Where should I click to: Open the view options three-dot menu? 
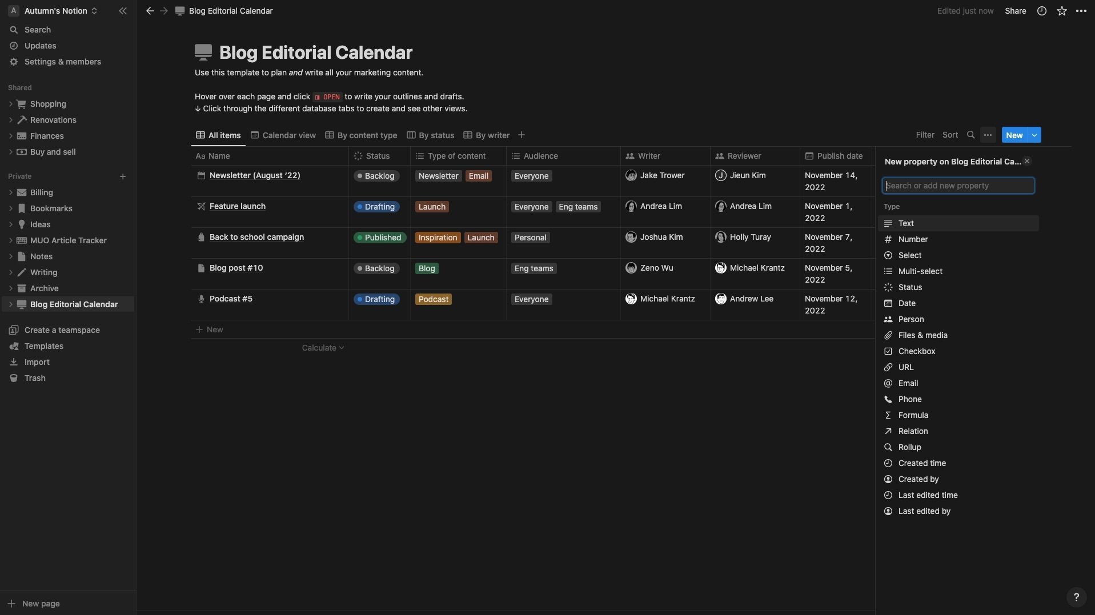pyautogui.click(x=988, y=135)
